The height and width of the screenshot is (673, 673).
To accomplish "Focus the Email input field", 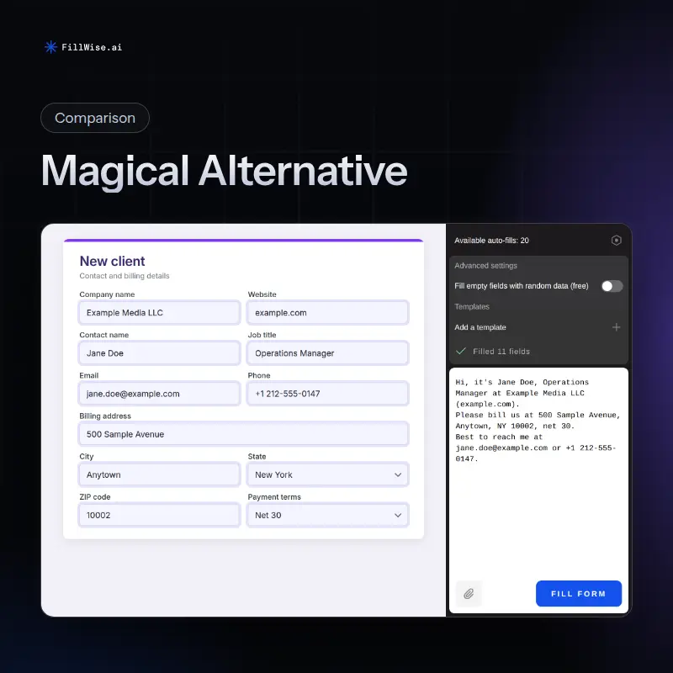I will pos(159,394).
